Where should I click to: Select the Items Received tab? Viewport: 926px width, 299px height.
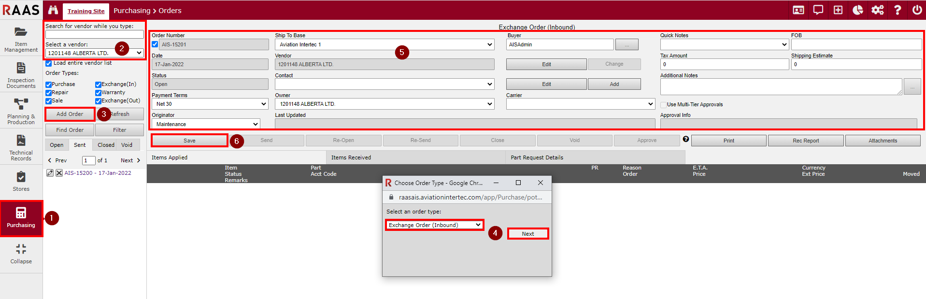[351, 157]
